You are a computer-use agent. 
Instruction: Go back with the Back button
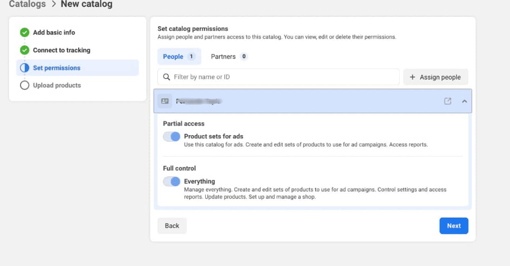click(x=172, y=226)
